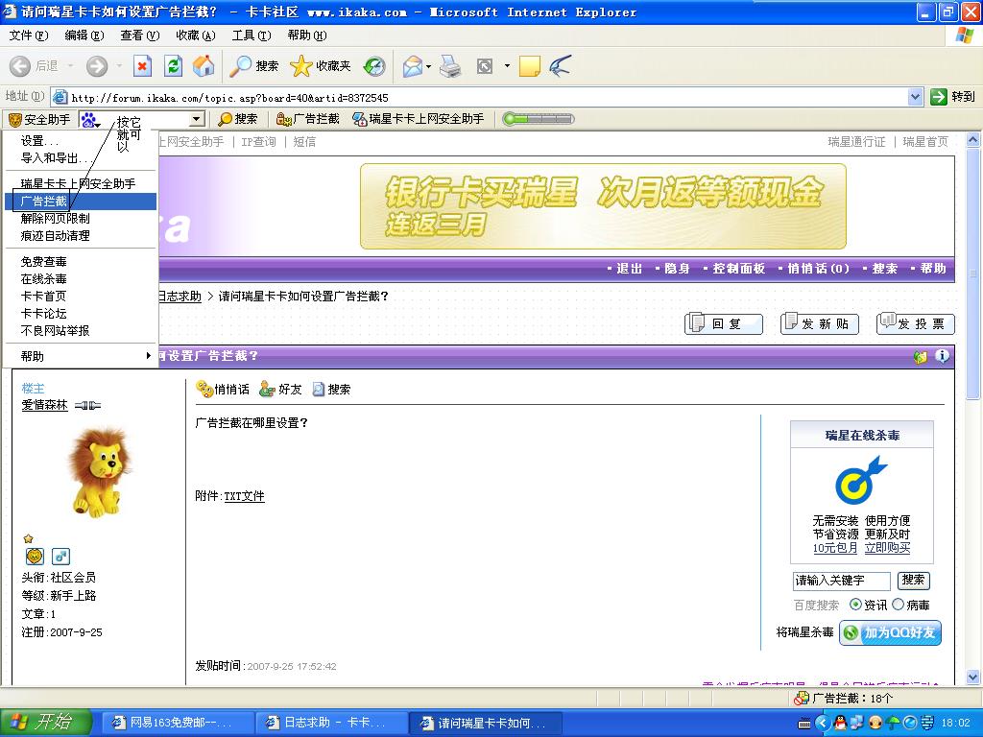Click the 搜索 button on assistant toolbar
The width and height of the screenshot is (983, 737).
coord(238,119)
